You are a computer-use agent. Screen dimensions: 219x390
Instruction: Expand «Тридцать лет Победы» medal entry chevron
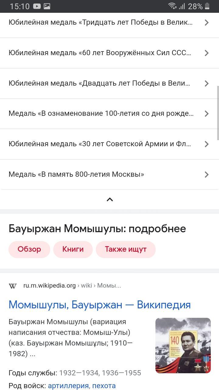(x=207, y=23)
